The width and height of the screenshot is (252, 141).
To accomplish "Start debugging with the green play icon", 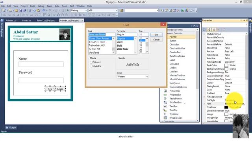I will pyautogui.click(x=68, y=11).
